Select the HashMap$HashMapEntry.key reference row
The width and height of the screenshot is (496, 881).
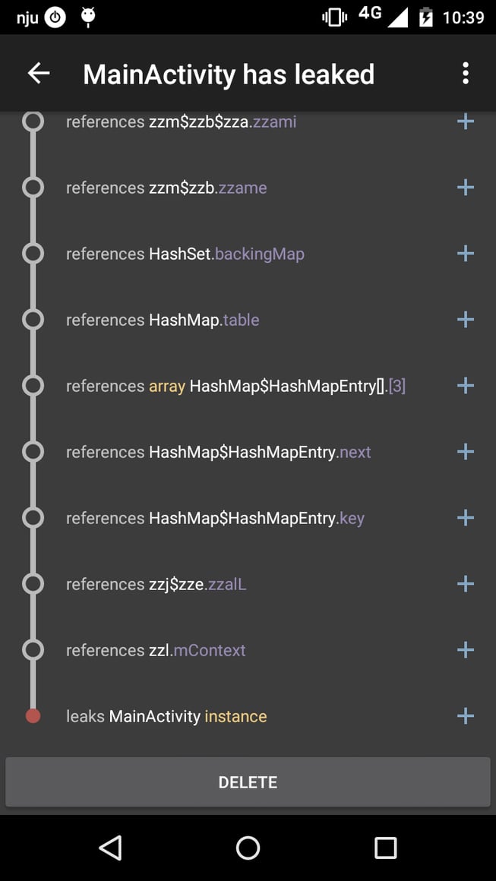[x=215, y=518]
